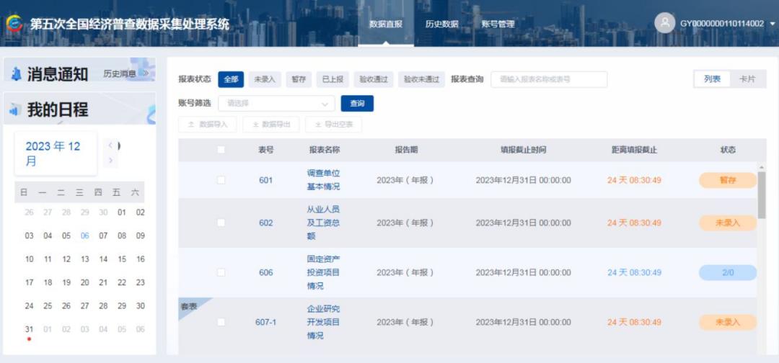Click the blue 查询 button
The width and height of the screenshot is (779, 363).
(x=357, y=104)
